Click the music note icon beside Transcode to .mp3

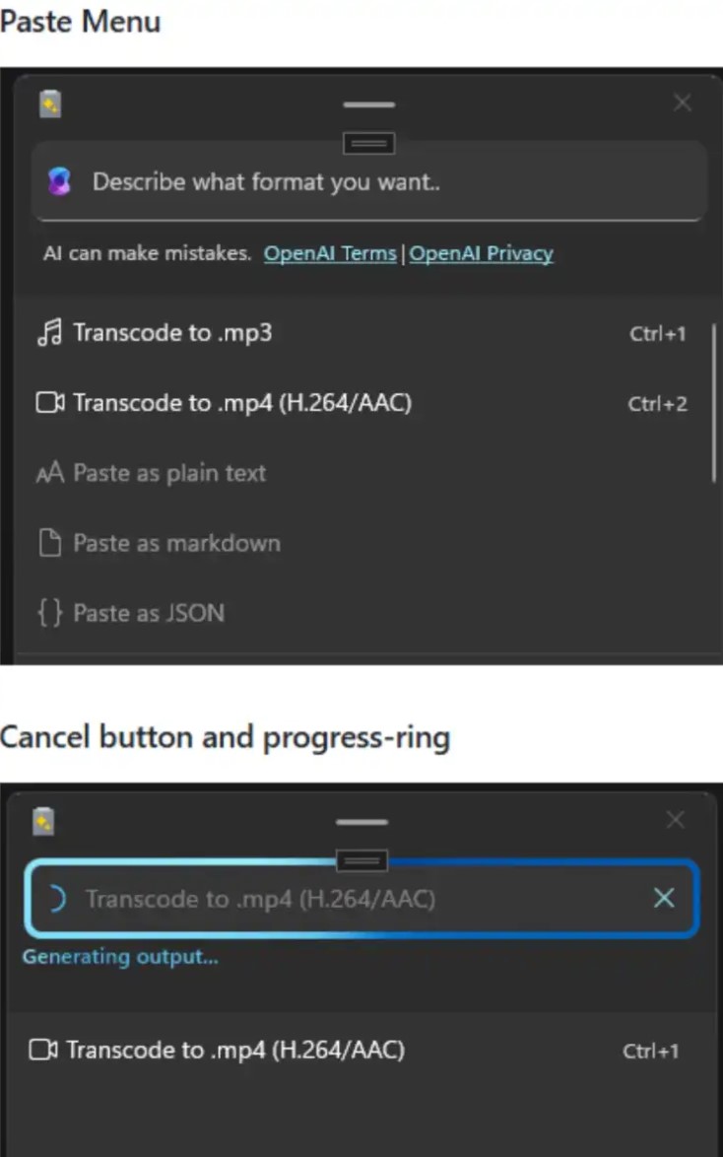[49, 333]
